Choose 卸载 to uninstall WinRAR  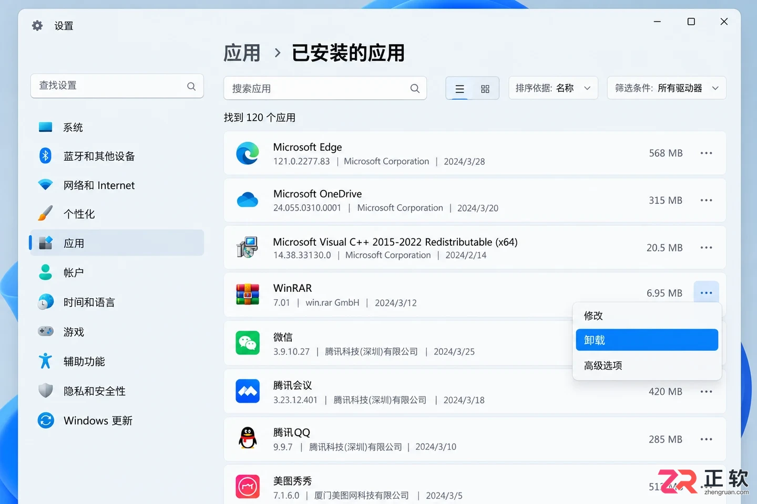pos(647,340)
